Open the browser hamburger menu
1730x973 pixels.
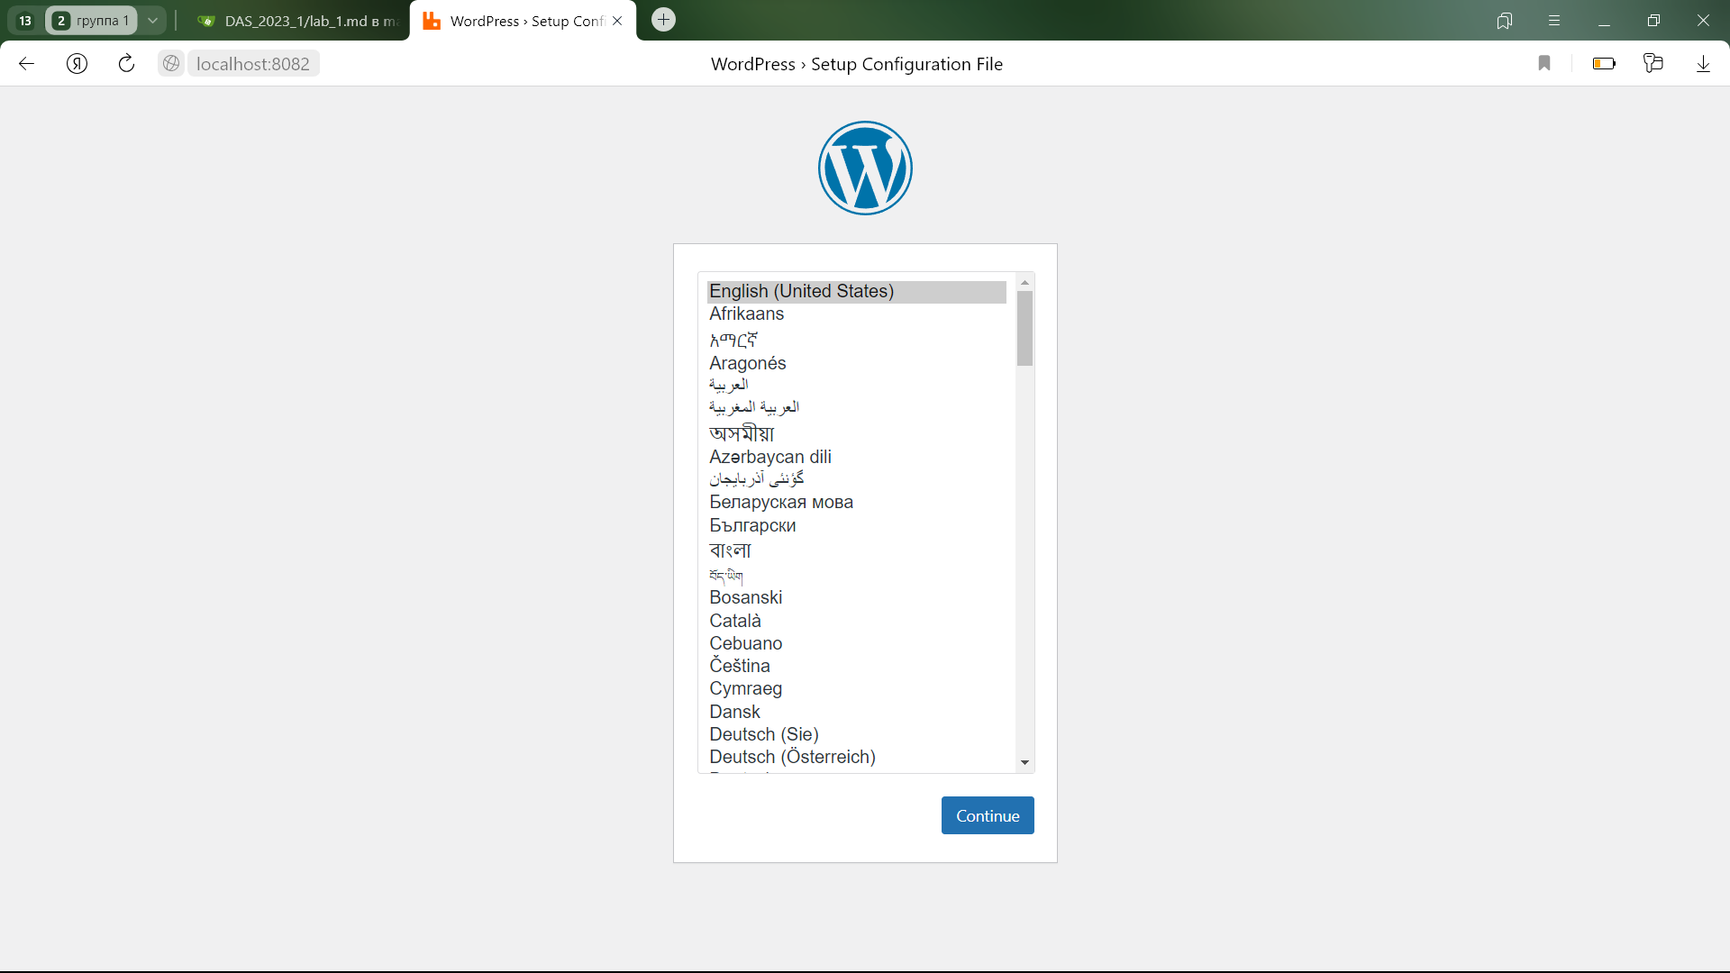click(1554, 21)
